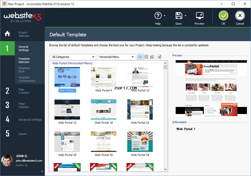This screenshot has height=176, width=251.
Task: Save the project with the floppy disk icon
Action: [x=179, y=16]
